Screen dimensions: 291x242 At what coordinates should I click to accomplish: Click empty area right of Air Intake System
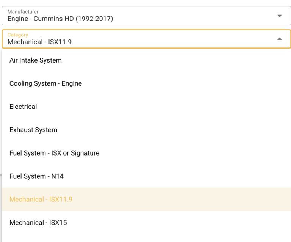(171, 60)
